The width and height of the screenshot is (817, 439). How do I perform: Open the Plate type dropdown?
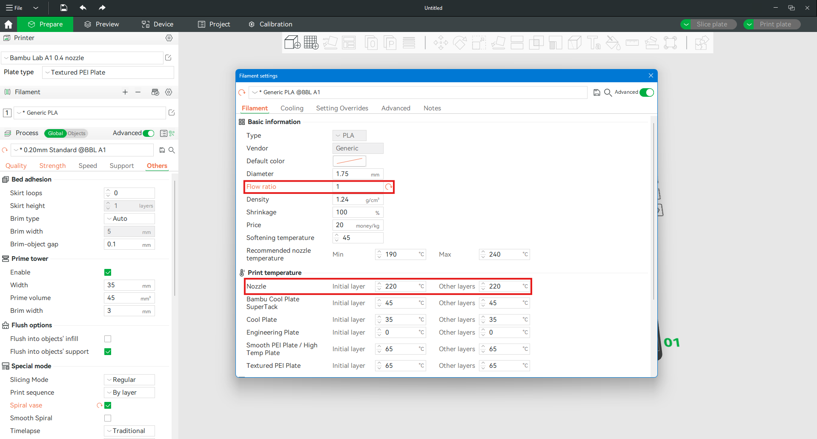click(108, 72)
